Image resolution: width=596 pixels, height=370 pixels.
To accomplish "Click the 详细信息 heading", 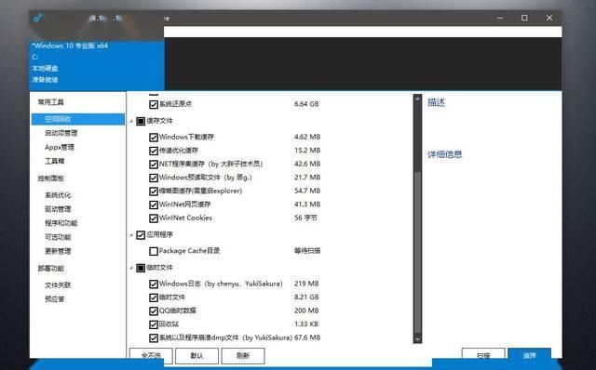I will pos(445,154).
